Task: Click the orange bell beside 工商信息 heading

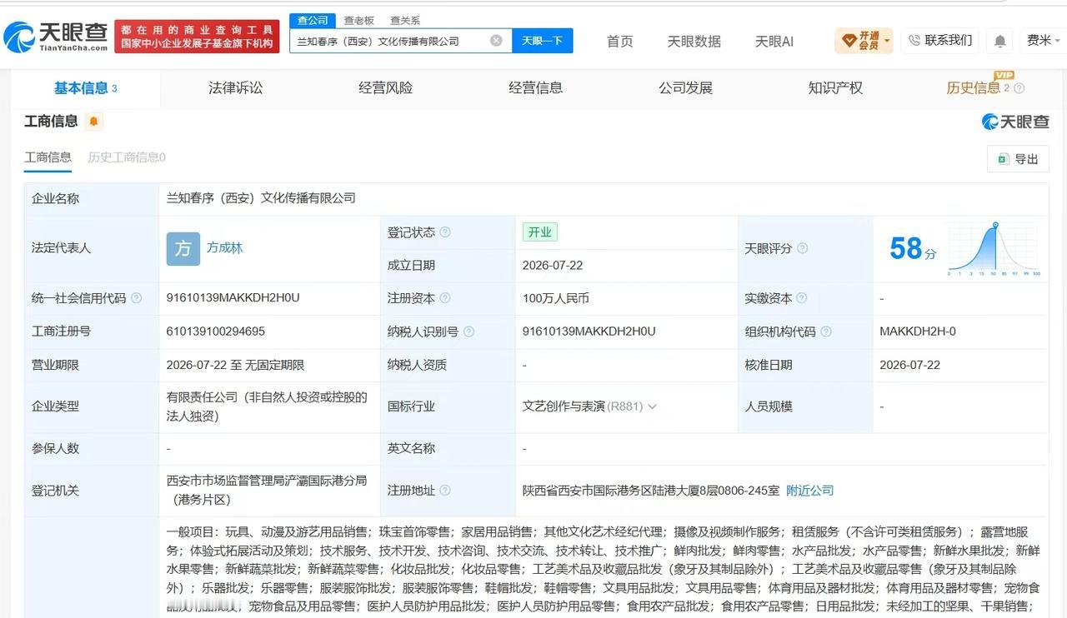Action: [x=93, y=122]
